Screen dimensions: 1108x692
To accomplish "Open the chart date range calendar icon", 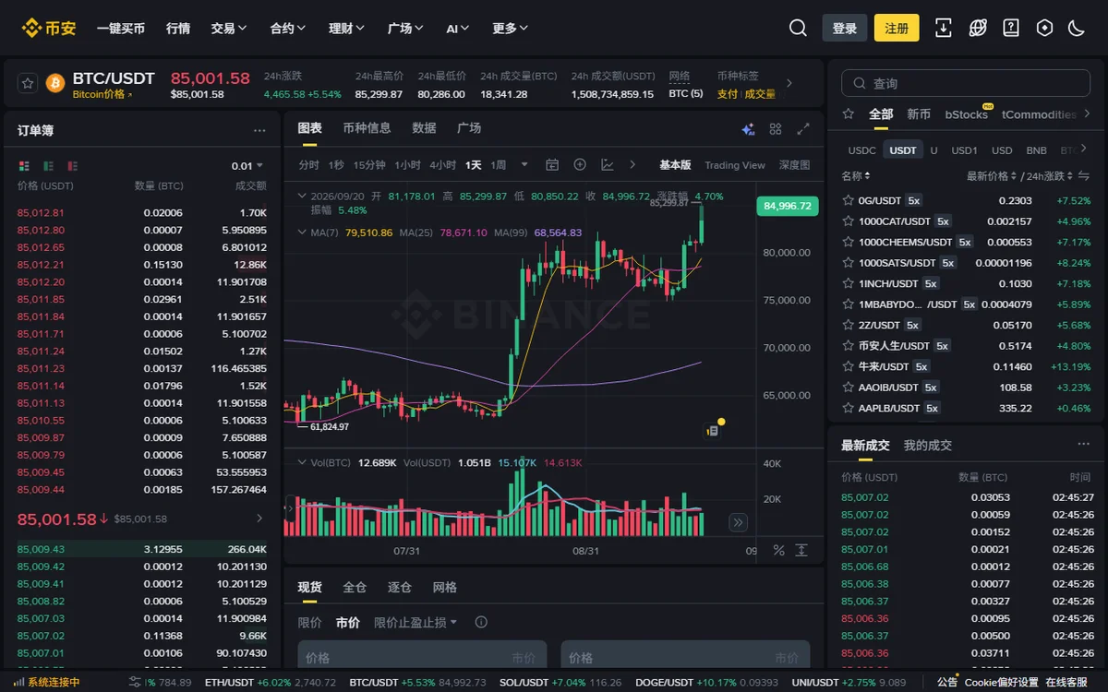I will [x=552, y=165].
